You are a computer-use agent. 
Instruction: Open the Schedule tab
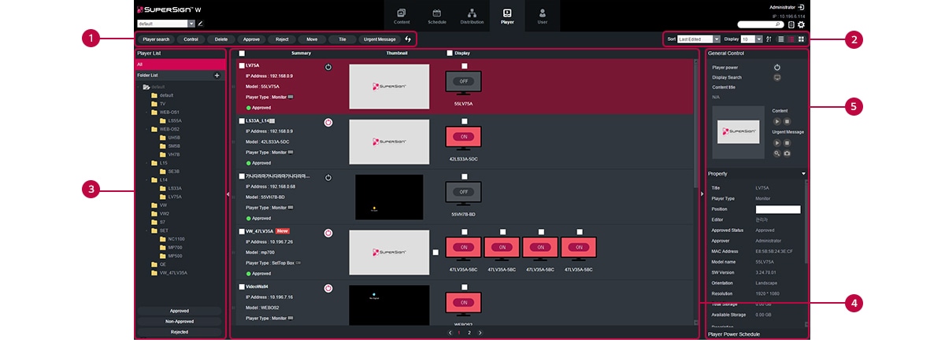436,16
